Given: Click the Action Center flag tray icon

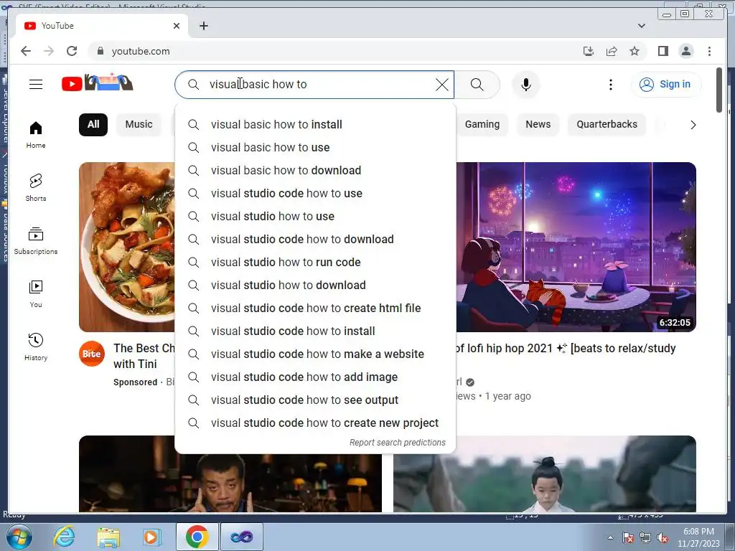Looking at the screenshot, I should tap(628, 537).
